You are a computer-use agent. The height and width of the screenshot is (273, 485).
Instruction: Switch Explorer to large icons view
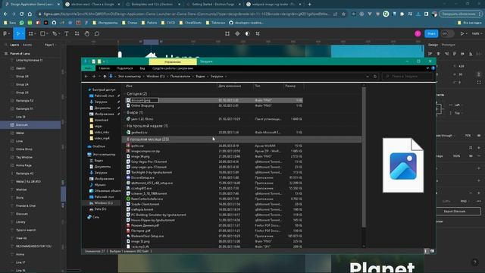pyautogui.click(x=432, y=251)
